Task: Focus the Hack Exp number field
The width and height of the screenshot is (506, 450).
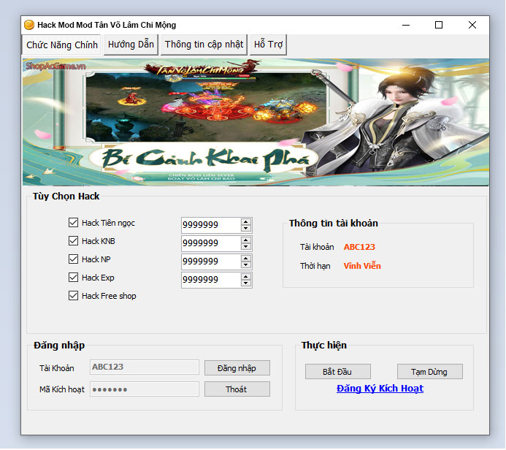Action: [211, 281]
